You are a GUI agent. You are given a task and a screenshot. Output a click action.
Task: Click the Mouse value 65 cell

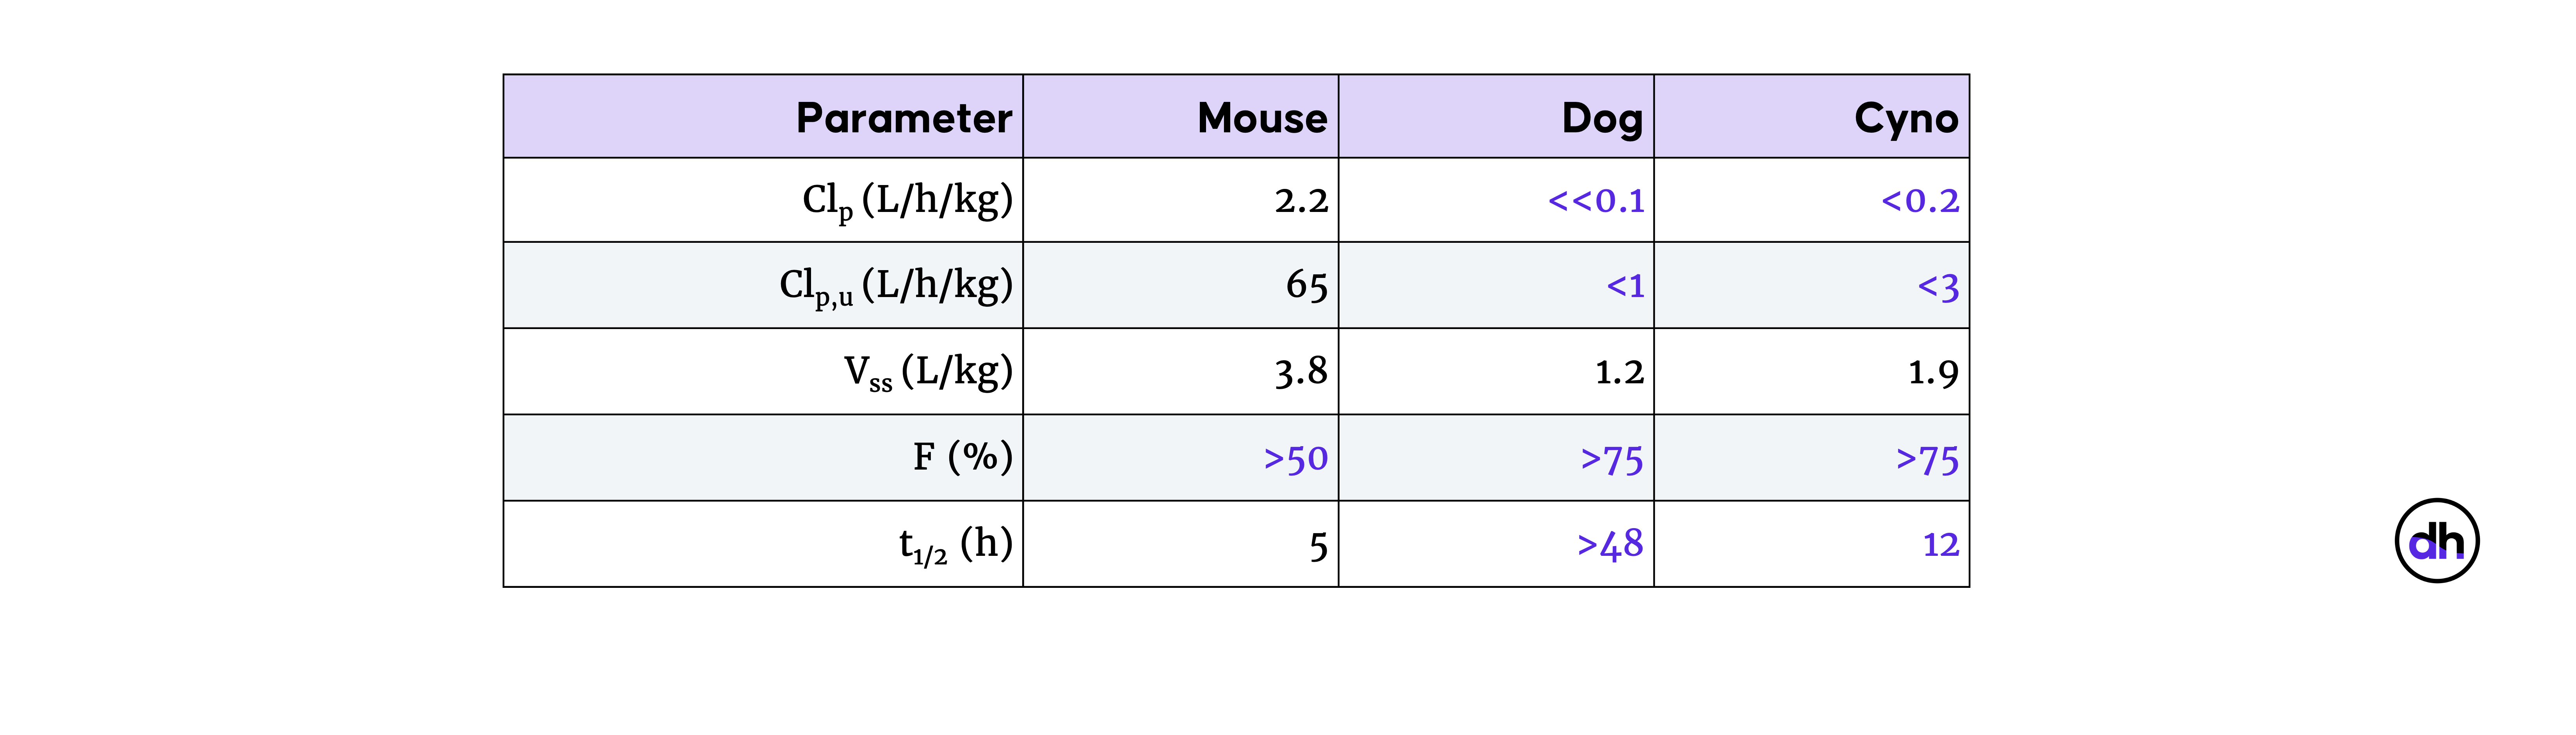(1306, 286)
